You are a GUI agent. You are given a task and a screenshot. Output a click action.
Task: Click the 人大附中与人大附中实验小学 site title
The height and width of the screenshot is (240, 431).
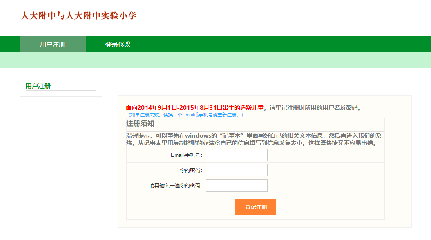coord(78,15)
